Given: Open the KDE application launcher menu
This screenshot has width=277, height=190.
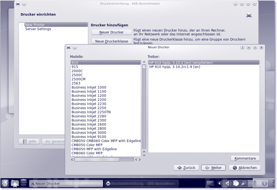Looking at the screenshot, I should [5, 183].
